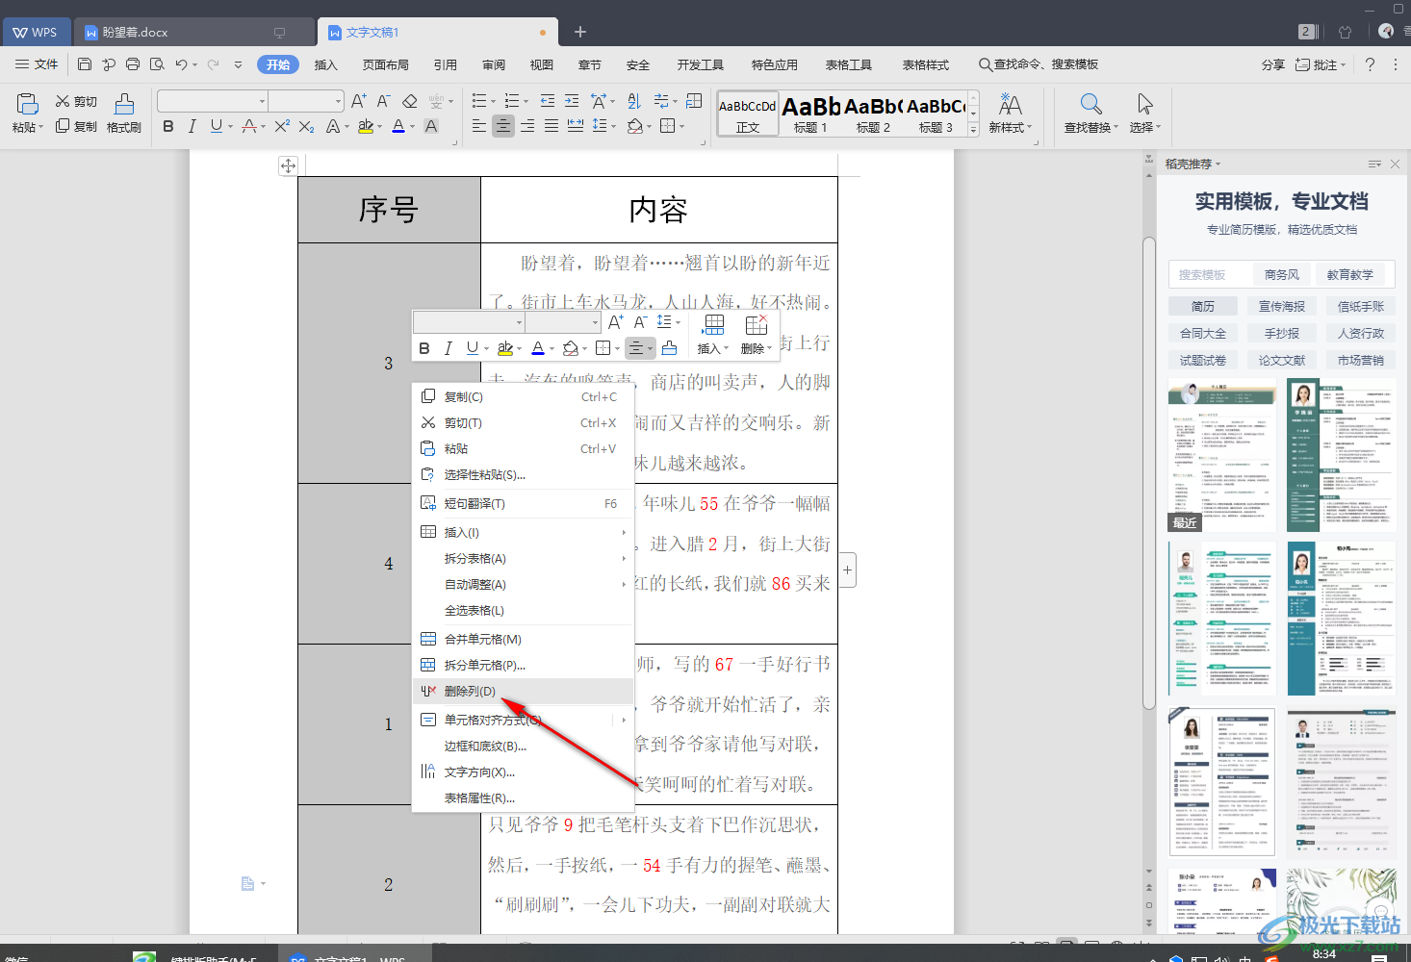Click the clear formatting eraser icon
The image size is (1411, 962).
point(410,101)
